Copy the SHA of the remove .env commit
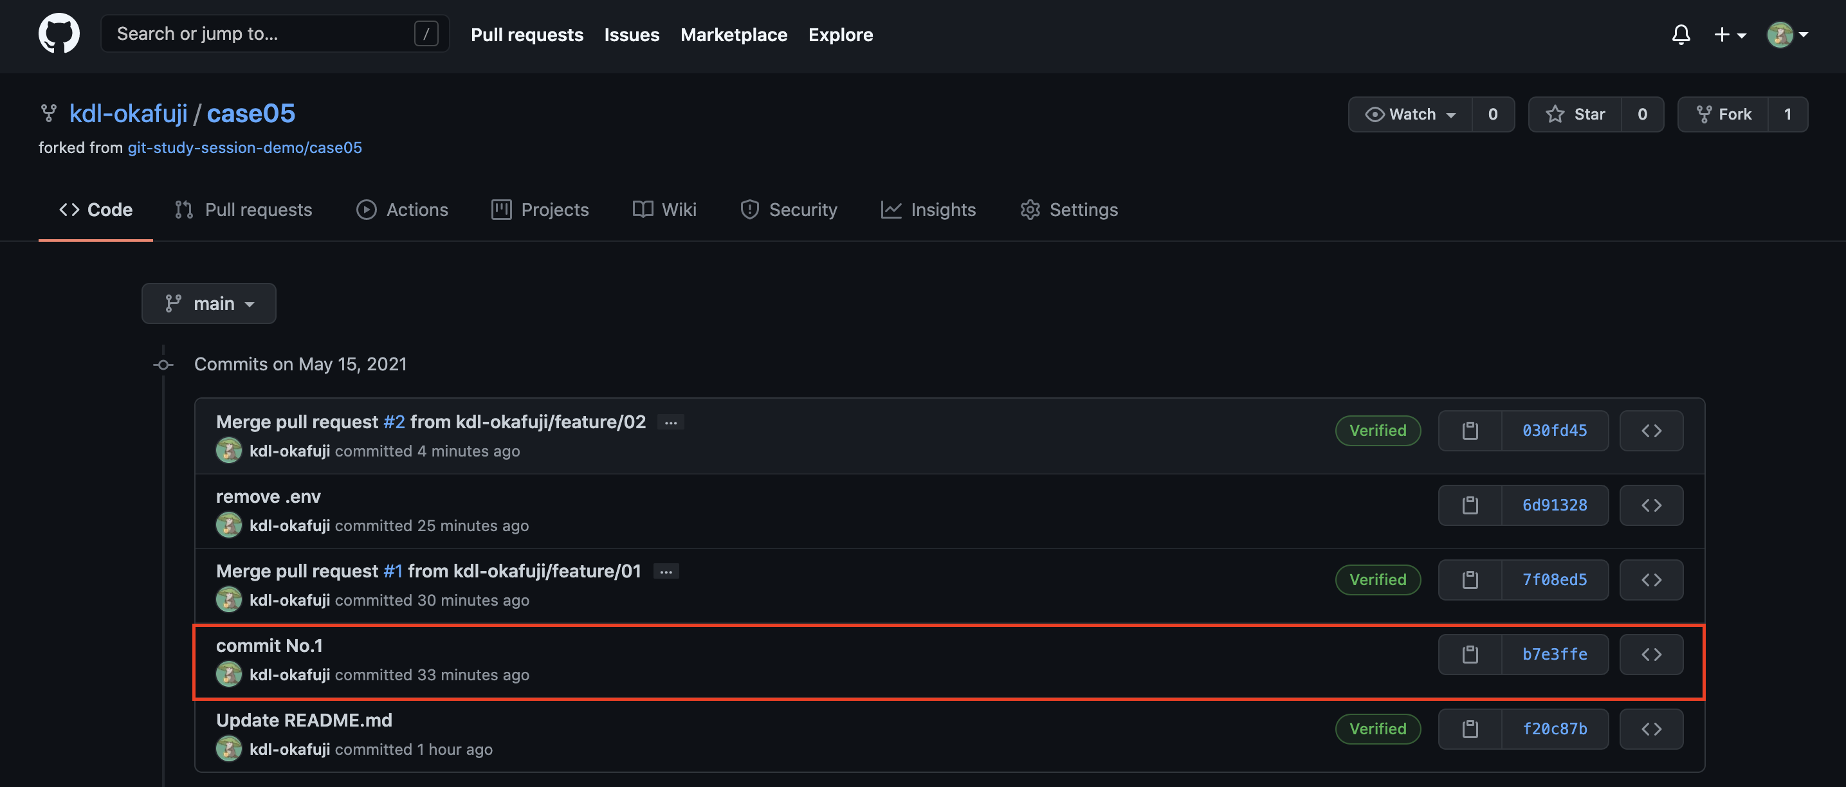 pos(1469,505)
